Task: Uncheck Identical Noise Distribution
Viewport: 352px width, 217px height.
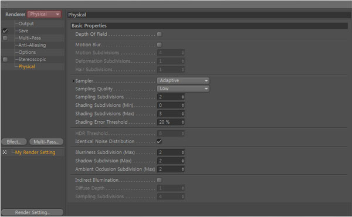Action: [x=160, y=141]
